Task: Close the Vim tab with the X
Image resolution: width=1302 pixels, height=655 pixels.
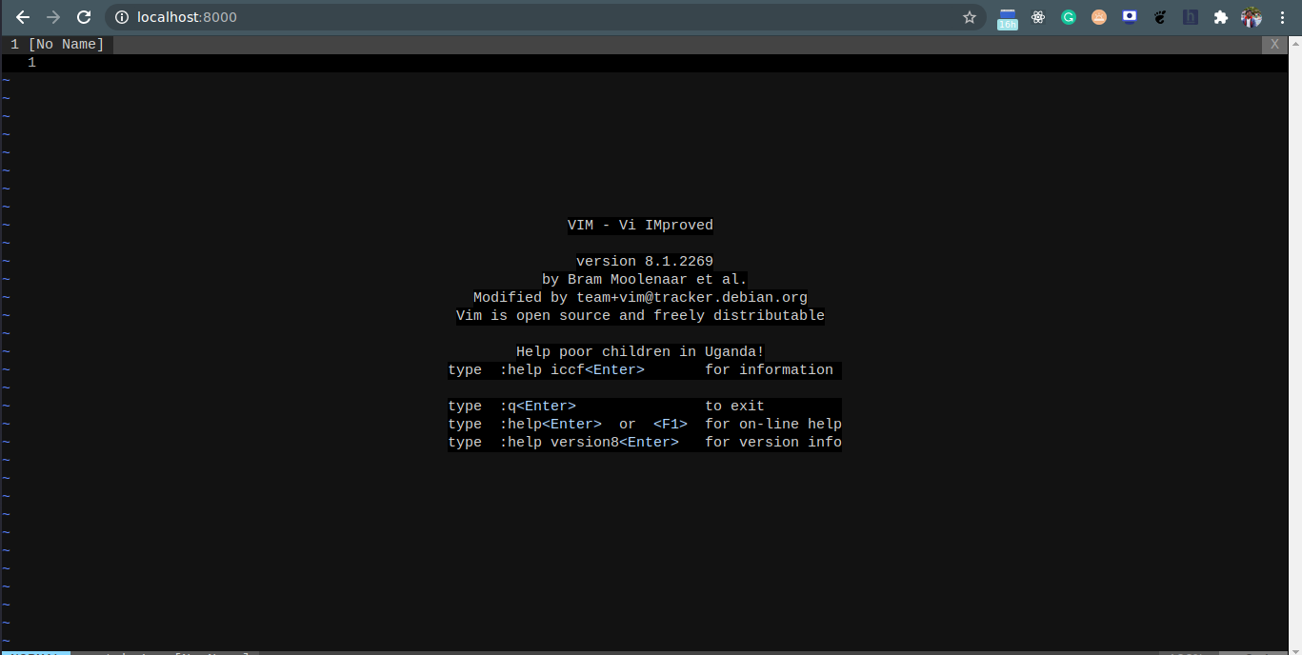Action: click(1275, 45)
